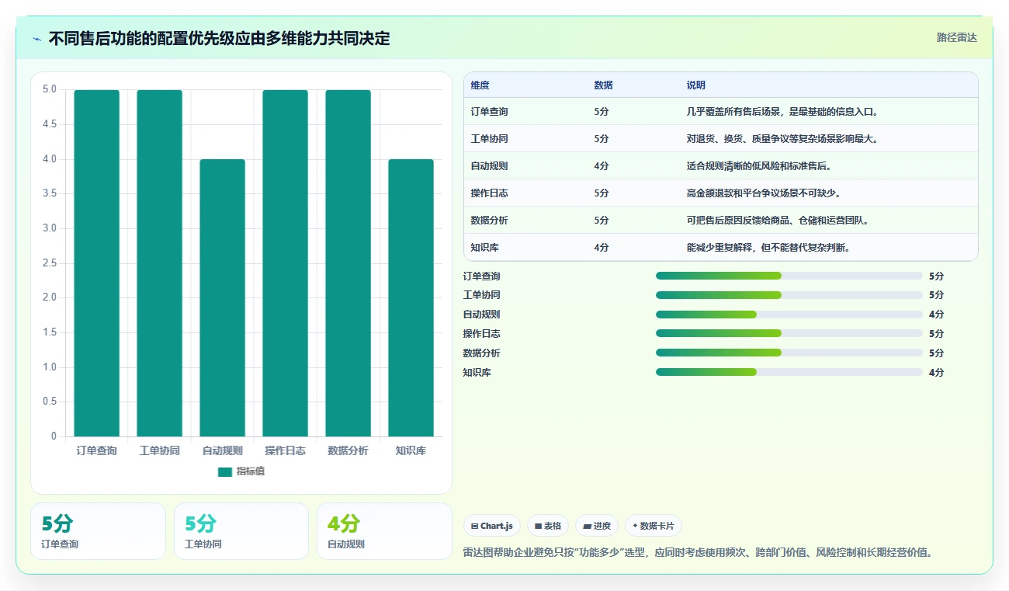Open the 4分 自动规则 data card

(x=384, y=531)
